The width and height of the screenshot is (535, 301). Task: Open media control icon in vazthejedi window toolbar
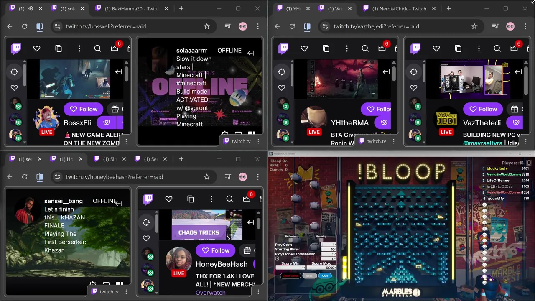[x=495, y=26]
